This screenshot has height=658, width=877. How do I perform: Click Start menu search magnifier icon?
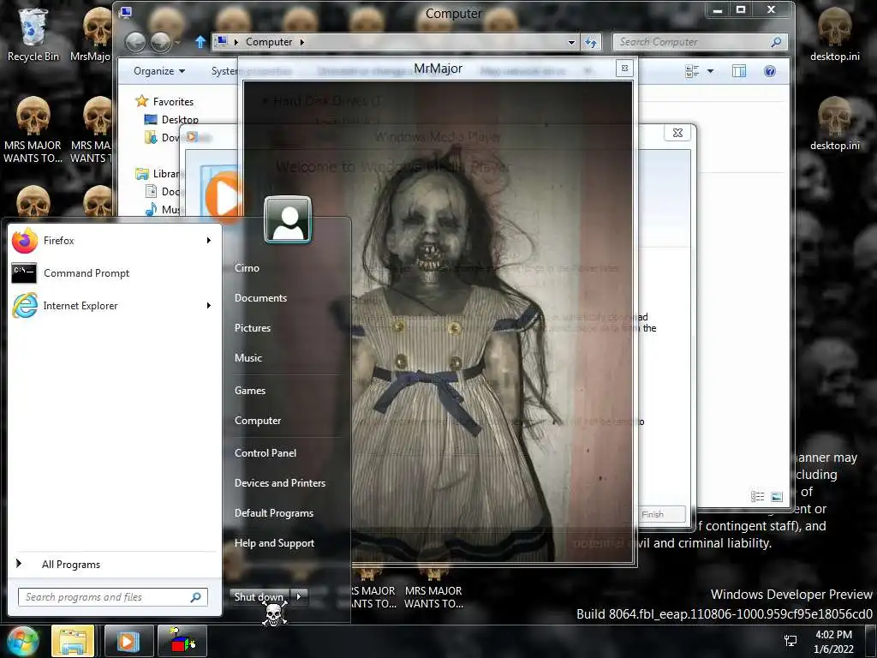pos(196,597)
